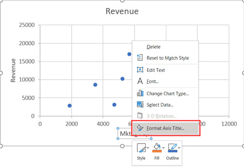The height and width of the screenshot is (167, 244).
Task: Click the Select Data table icon
Action: 140,105
